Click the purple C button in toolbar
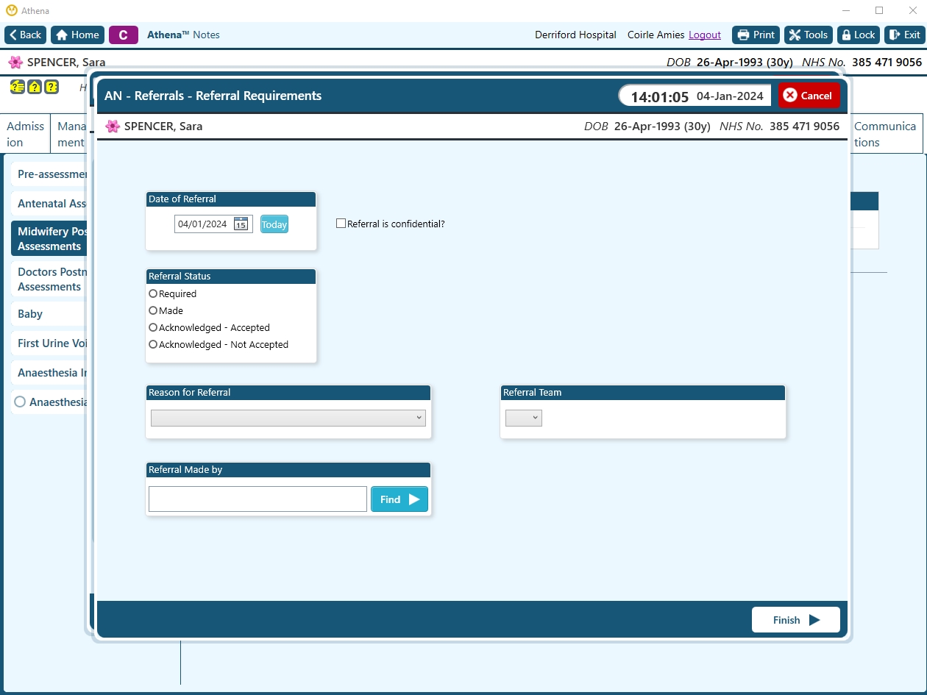 pyautogui.click(x=124, y=35)
